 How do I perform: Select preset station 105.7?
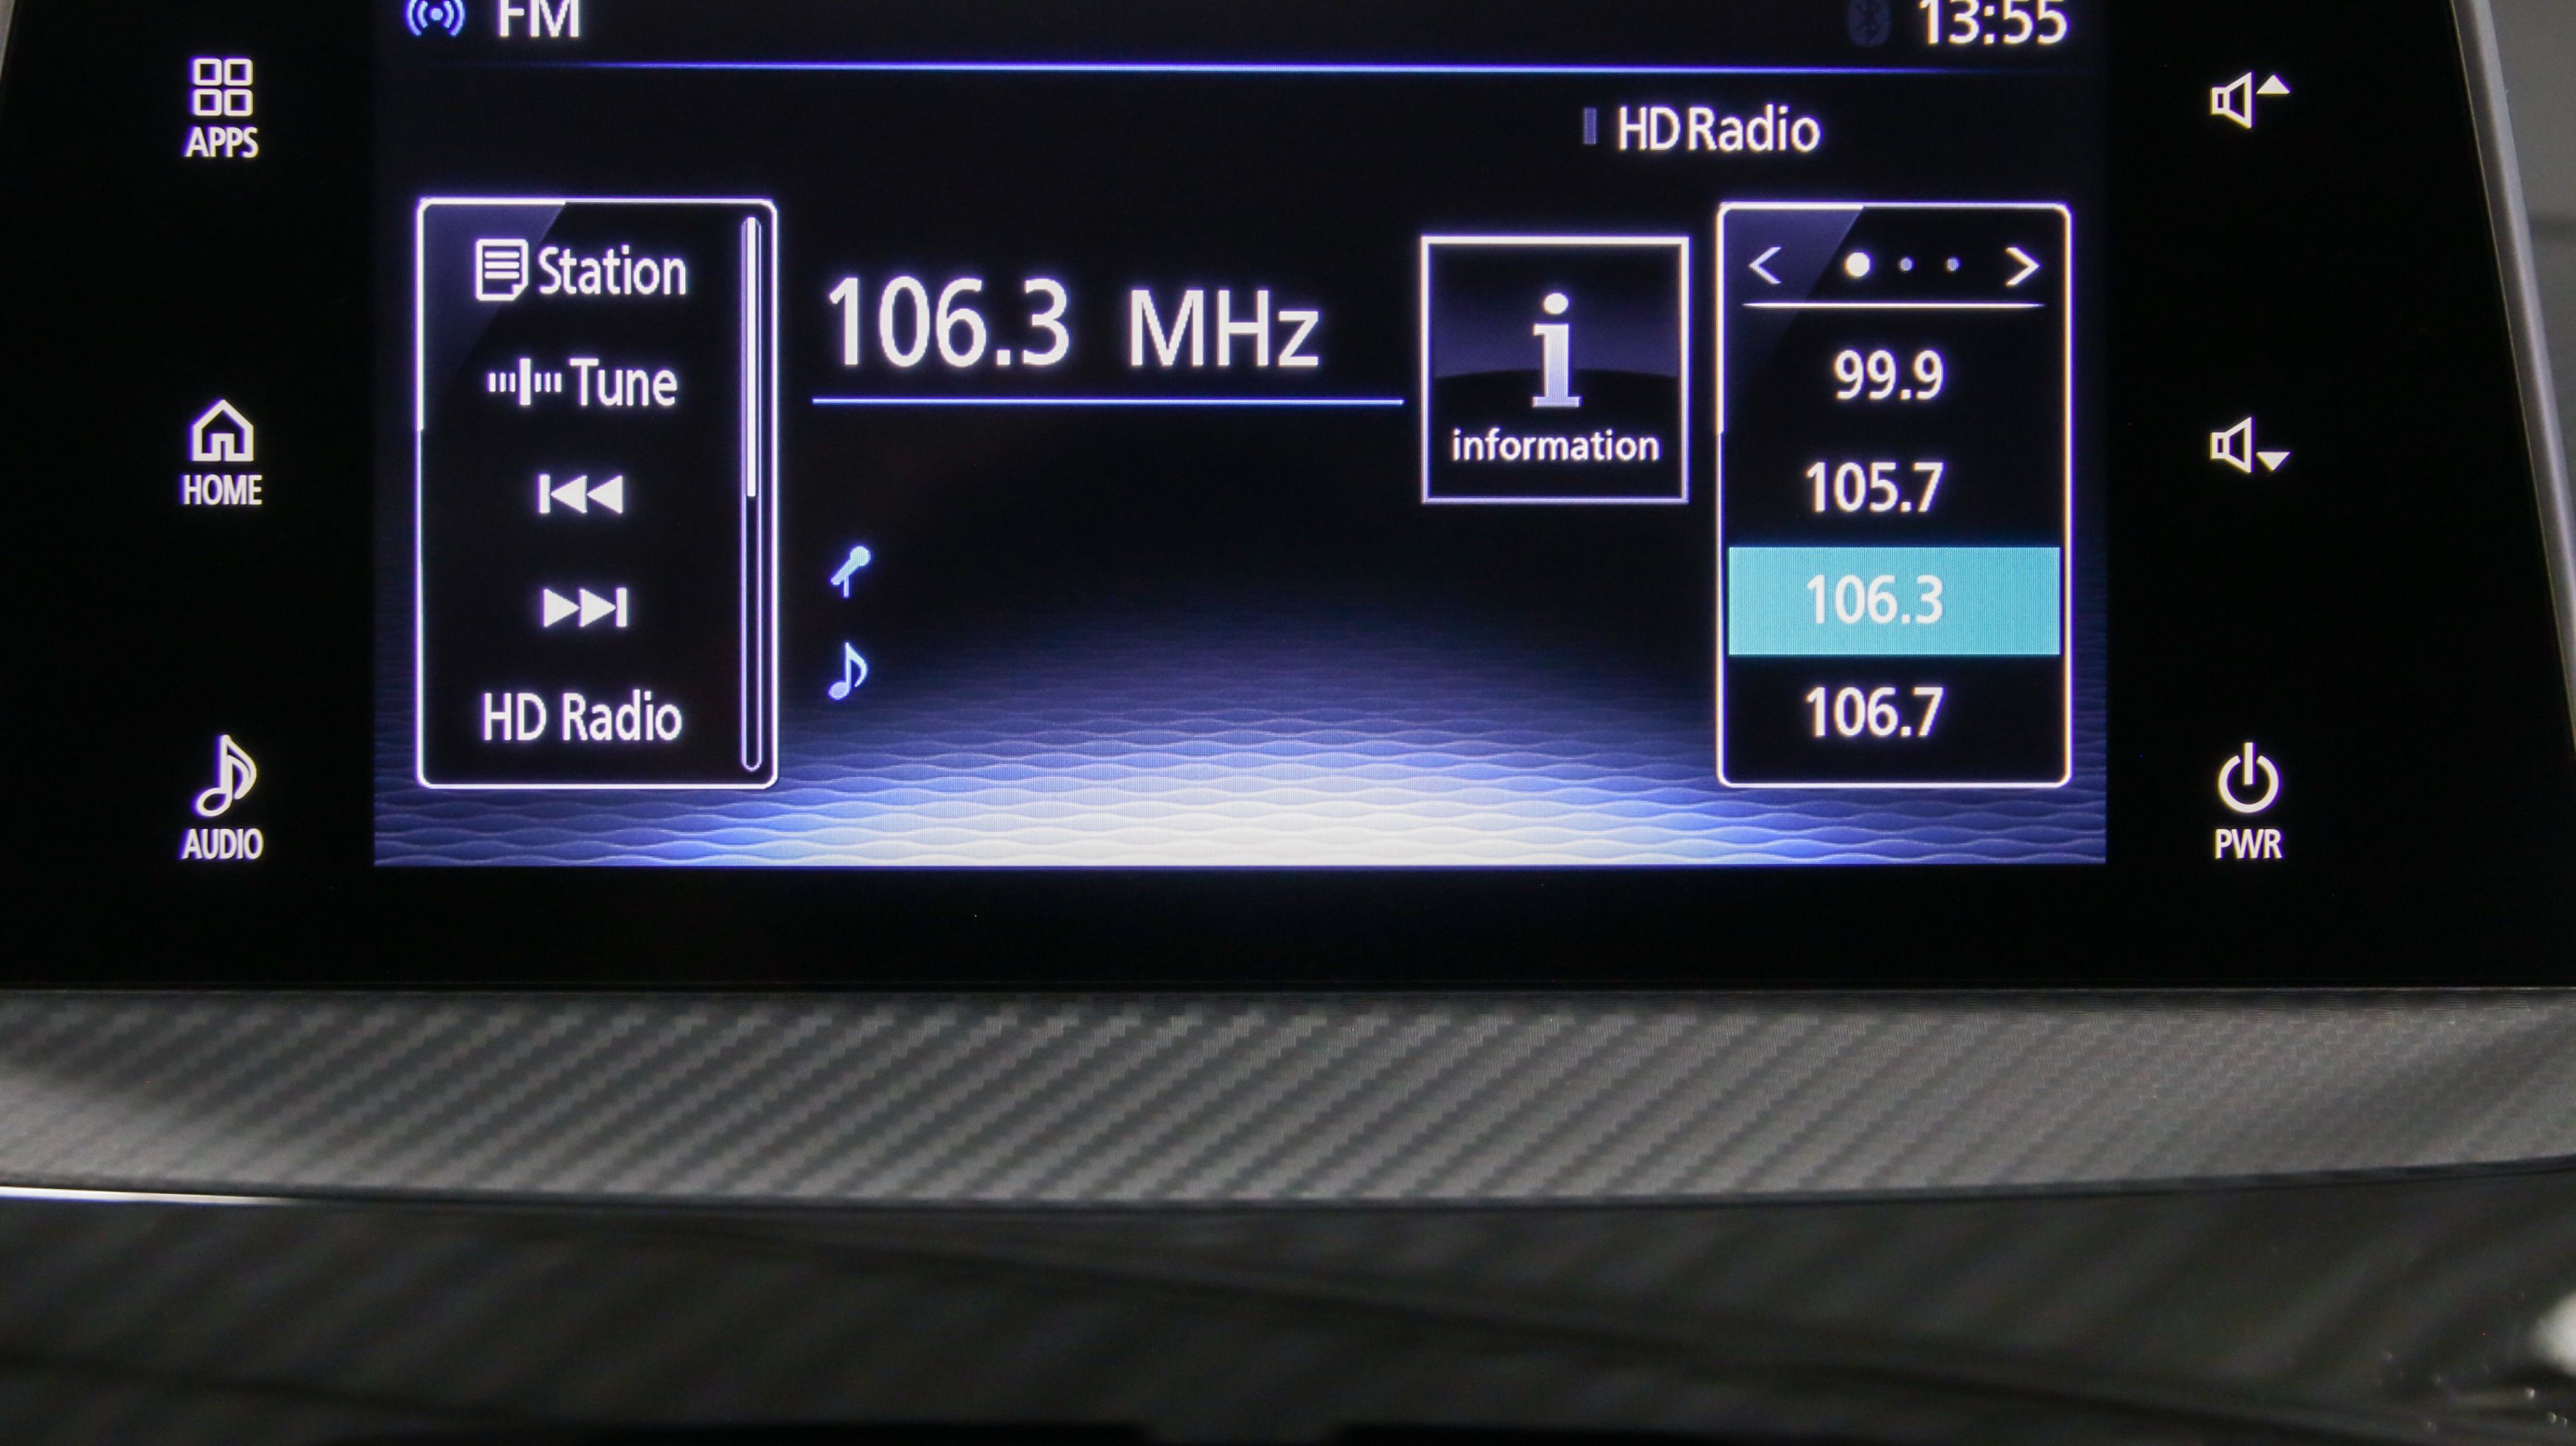1874,488
